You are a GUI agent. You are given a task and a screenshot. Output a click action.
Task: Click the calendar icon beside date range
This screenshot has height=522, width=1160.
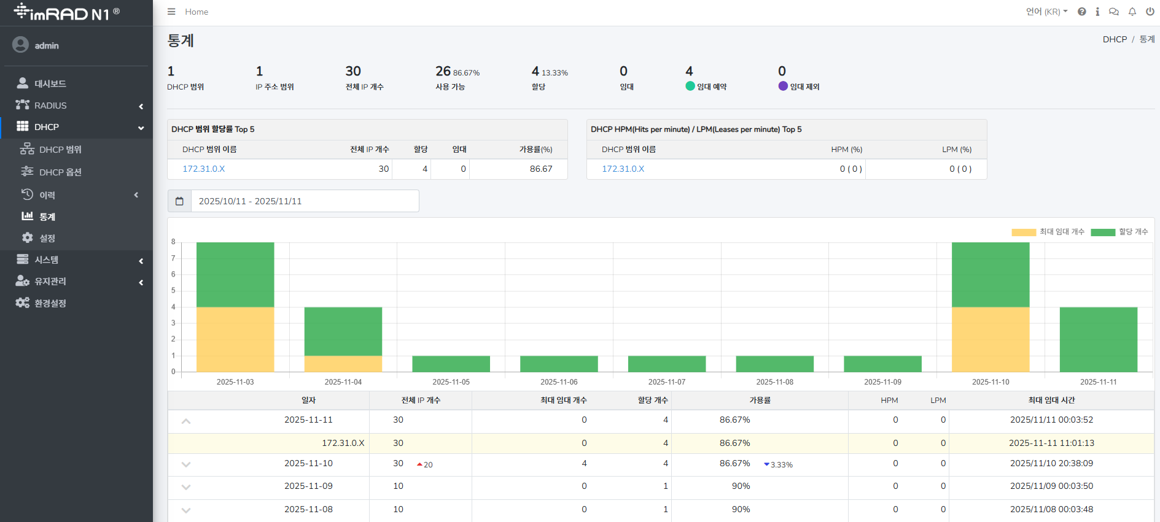tap(179, 201)
